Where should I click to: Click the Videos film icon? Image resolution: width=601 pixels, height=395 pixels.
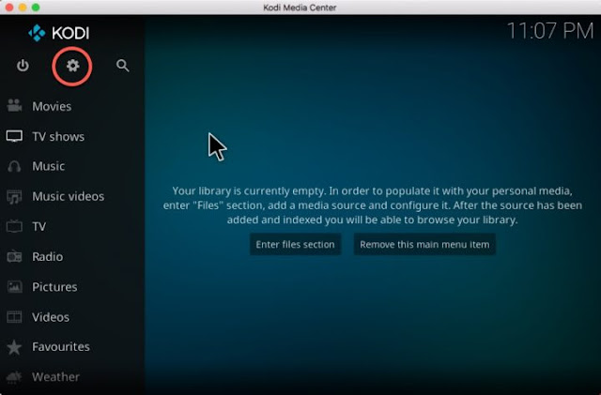tap(14, 317)
